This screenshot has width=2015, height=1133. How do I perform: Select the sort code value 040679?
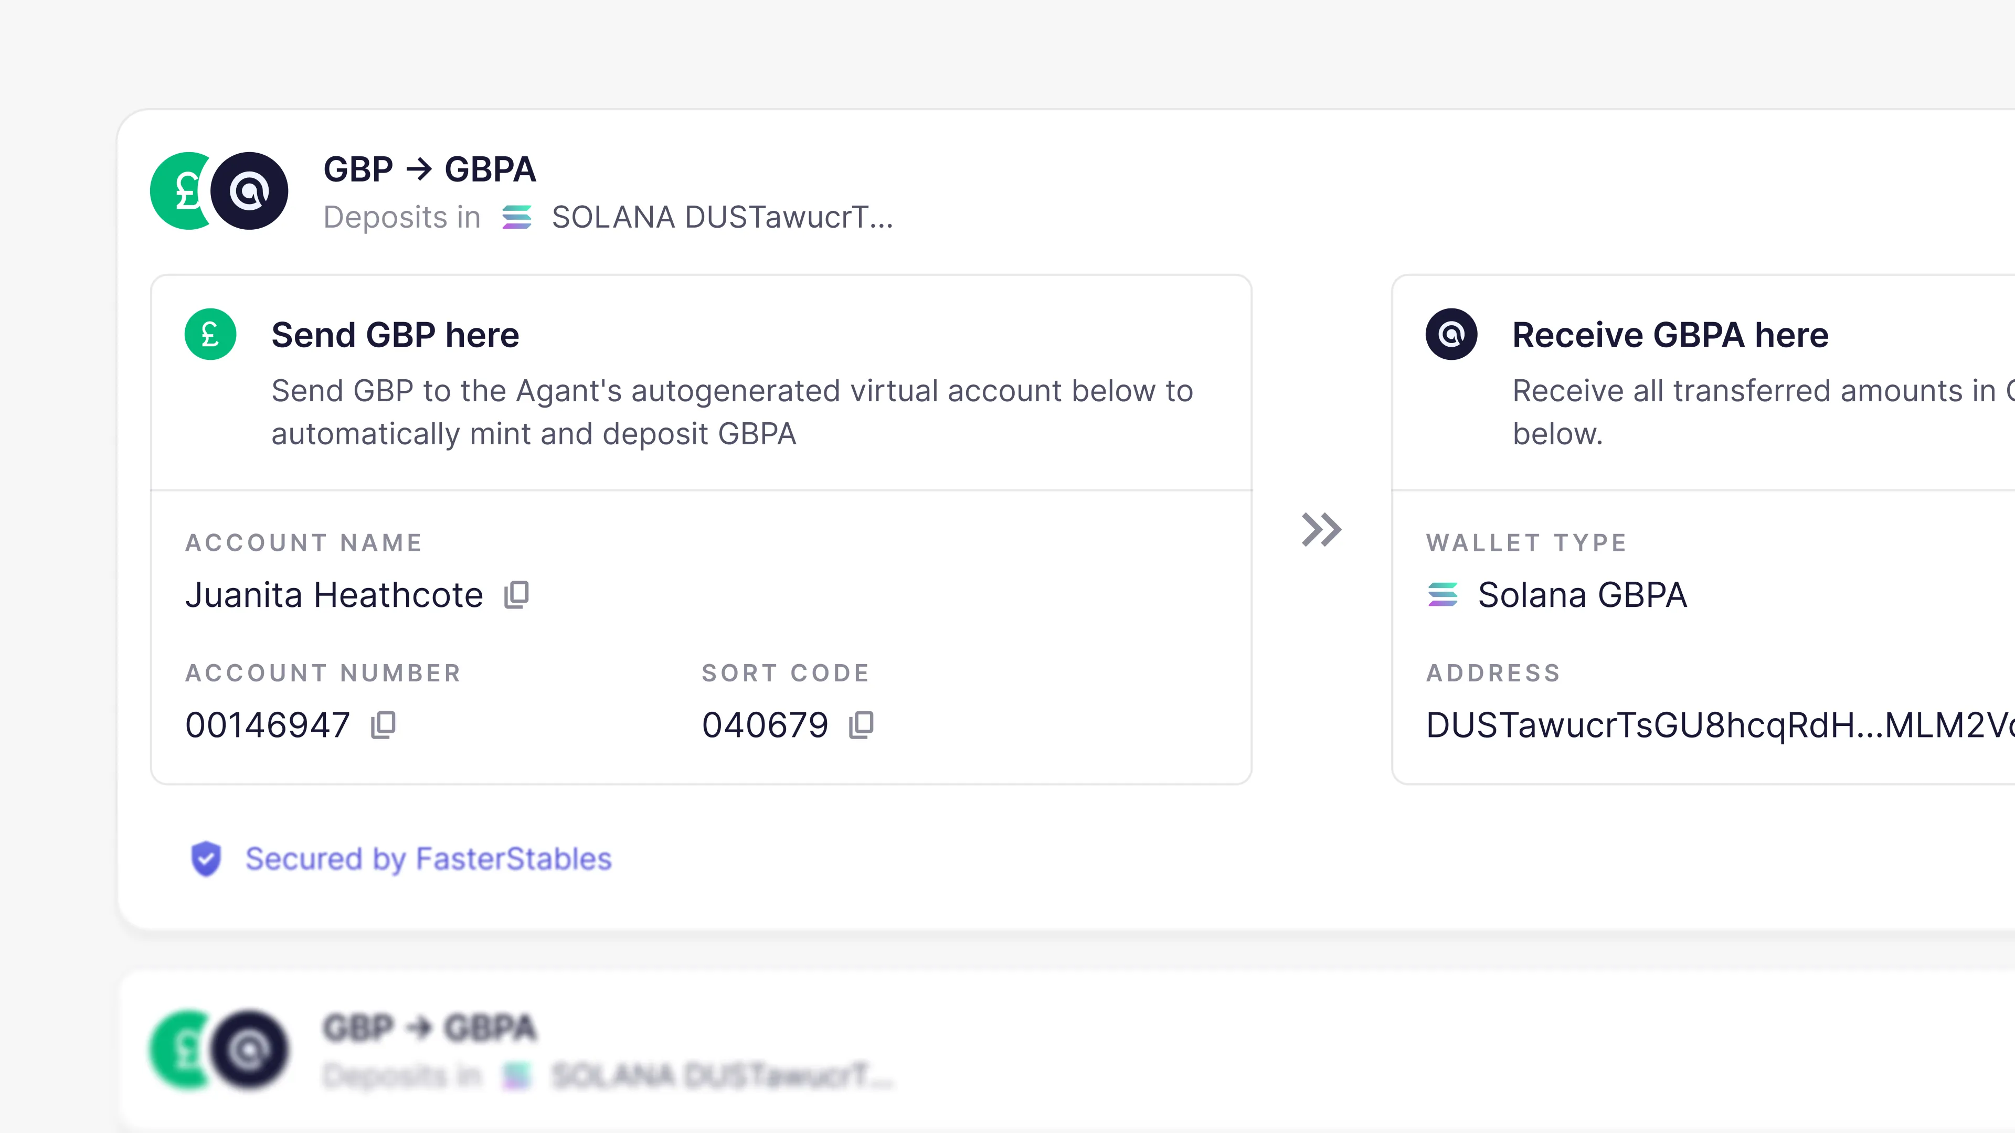point(765,725)
